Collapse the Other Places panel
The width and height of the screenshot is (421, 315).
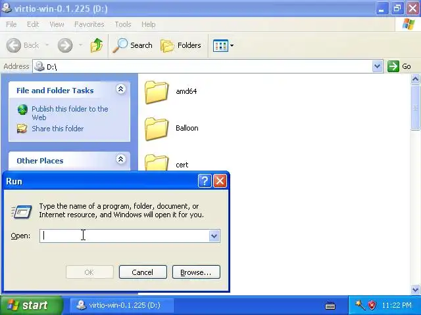coord(121,159)
